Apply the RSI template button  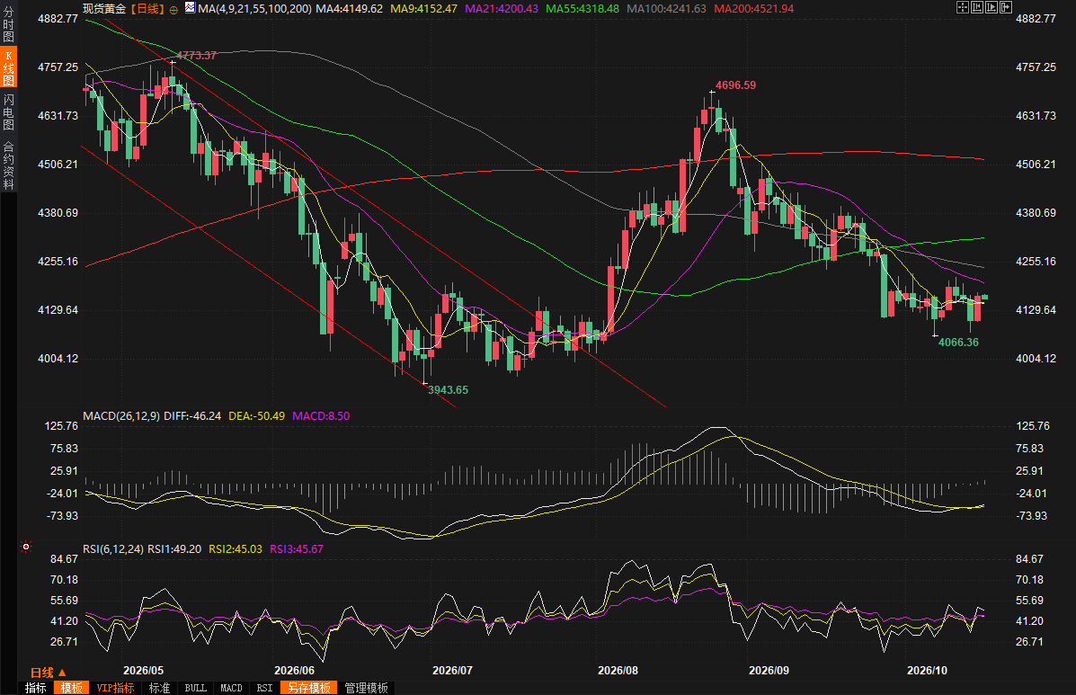264,688
